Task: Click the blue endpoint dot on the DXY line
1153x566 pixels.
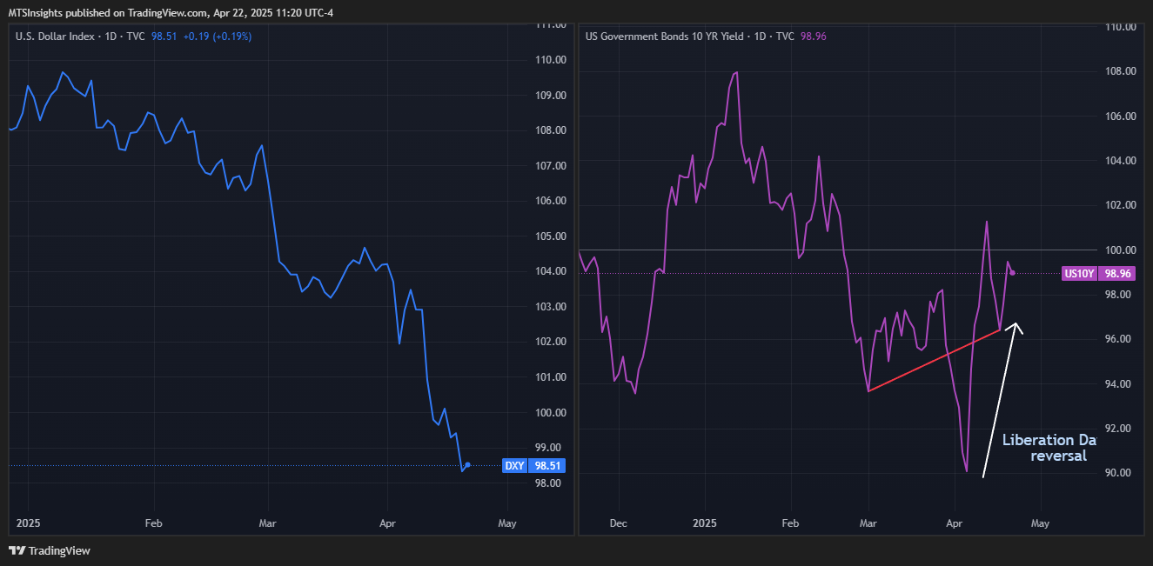Action: (x=468, y=465)
